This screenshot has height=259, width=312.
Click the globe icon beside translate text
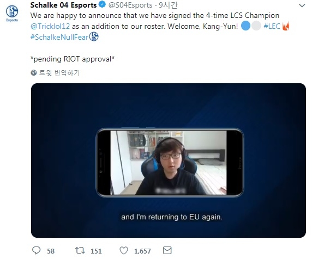coord(34,73)
